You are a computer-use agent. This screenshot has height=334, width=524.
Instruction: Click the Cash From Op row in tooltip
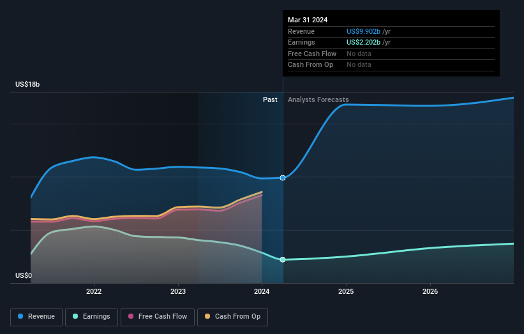391,65
